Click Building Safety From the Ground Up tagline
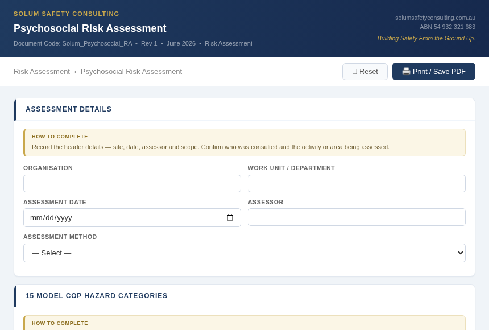489x330 pixels. pyautogui.click(x=426, y=38)
